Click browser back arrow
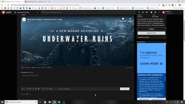The width and height of the screenshot is (185, 104). (2, 5)
